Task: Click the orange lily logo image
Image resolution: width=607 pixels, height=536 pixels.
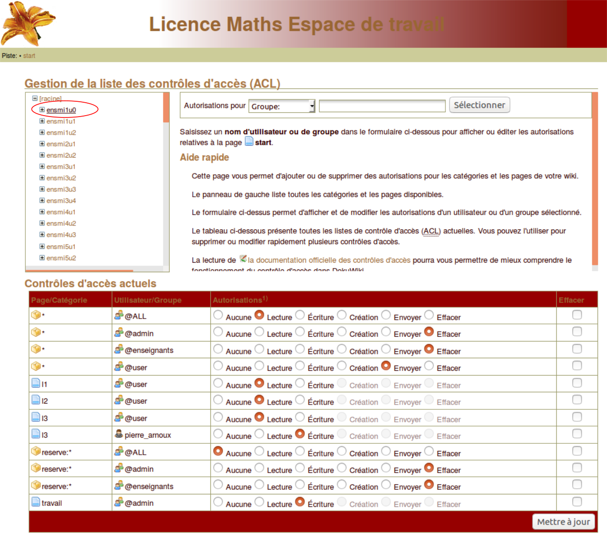Action: click(x=28, y=23)
